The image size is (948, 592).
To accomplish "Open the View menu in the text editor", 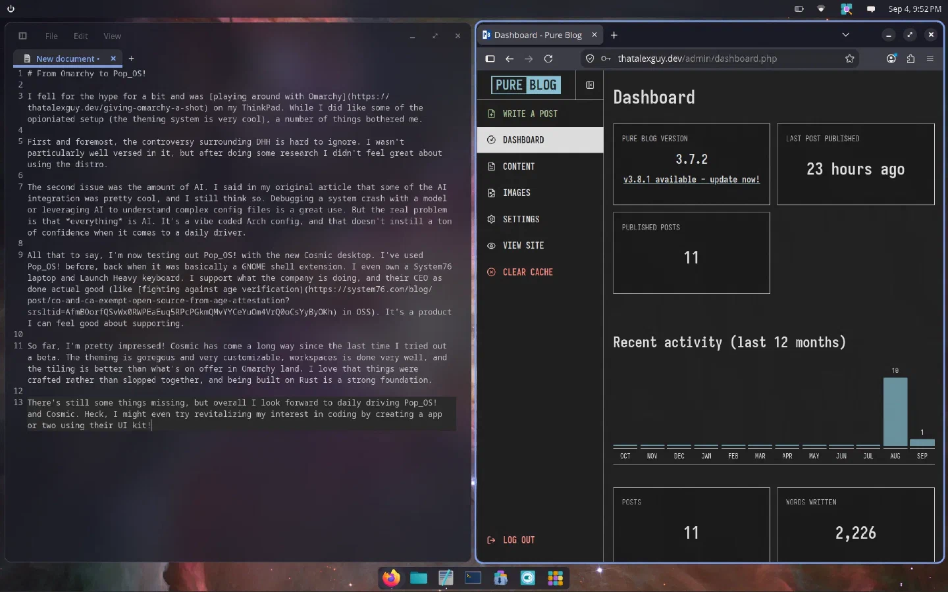I will click(x=112, y=36).
